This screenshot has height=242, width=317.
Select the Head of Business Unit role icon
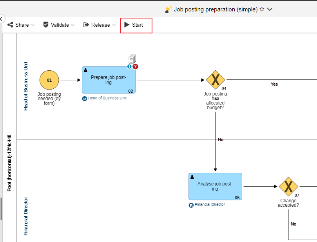click(x=84, y=99)
